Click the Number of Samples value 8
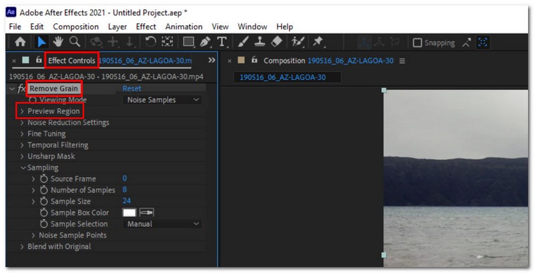 [125, 190]
